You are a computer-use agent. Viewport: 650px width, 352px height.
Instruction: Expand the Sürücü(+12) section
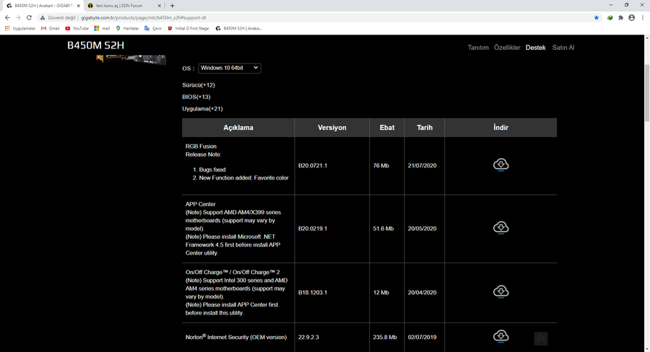coord(198,85)
